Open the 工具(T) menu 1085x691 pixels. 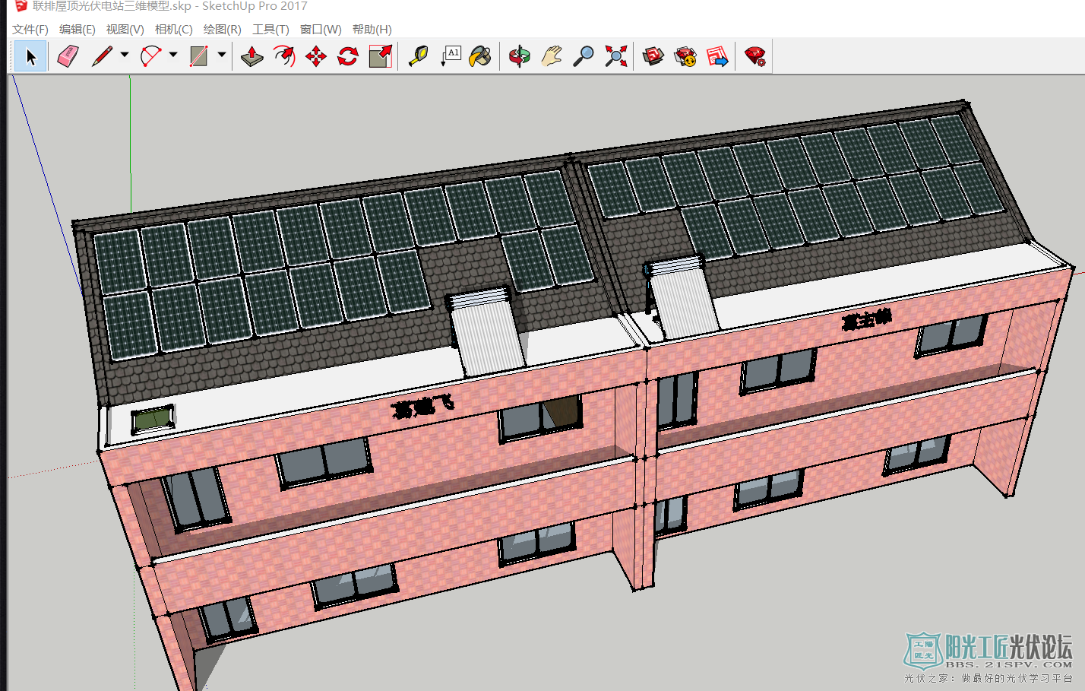point(270,29)
